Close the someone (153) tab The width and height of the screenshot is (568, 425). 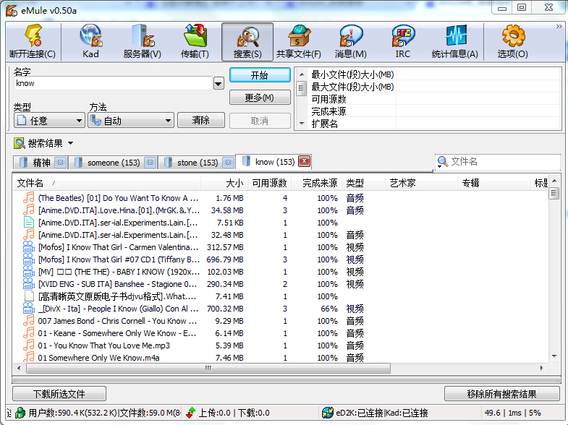(x=150, y=163)
